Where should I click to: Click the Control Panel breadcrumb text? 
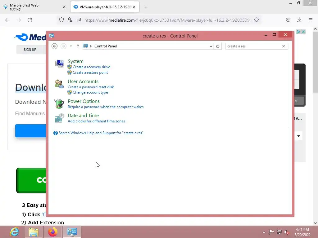click(106, 46)
